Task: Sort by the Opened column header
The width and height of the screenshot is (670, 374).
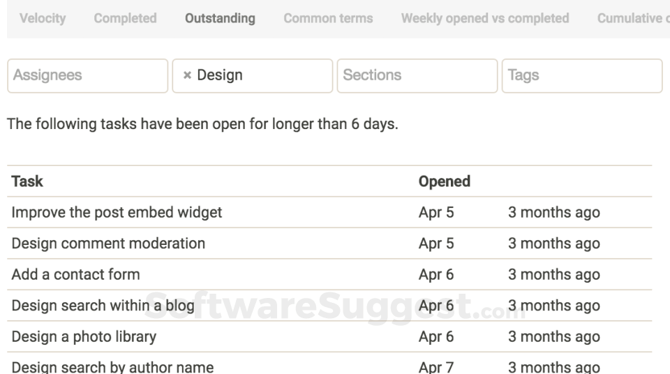Action: [444, 181]
